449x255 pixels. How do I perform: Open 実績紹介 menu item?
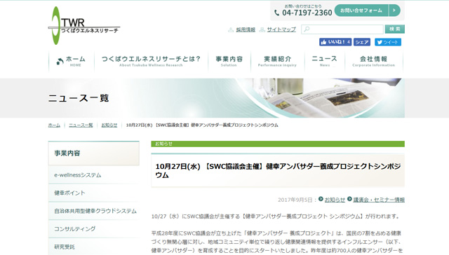coord(278,61)
